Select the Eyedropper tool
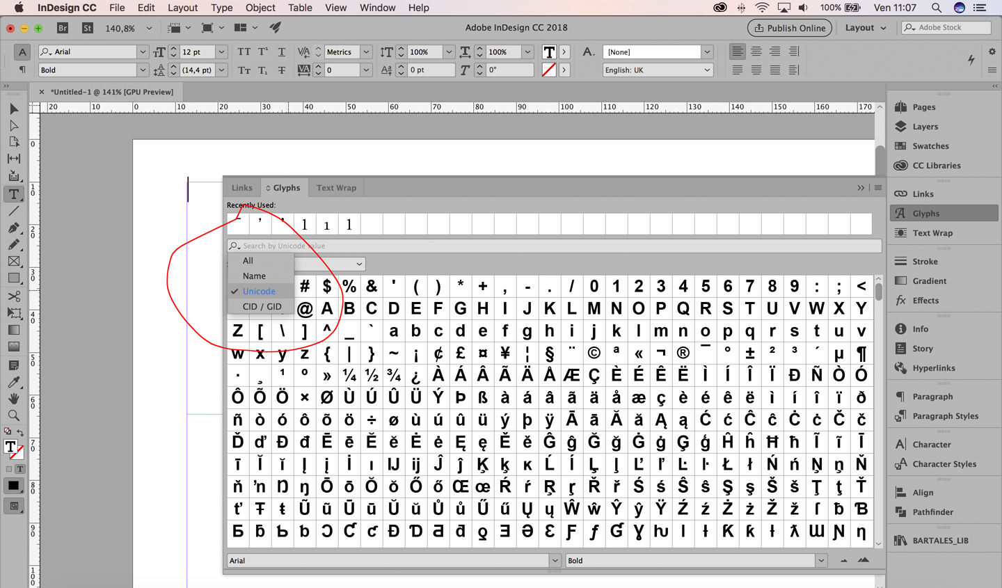Viewport: 1002px width, 588px height. [13, 381]
